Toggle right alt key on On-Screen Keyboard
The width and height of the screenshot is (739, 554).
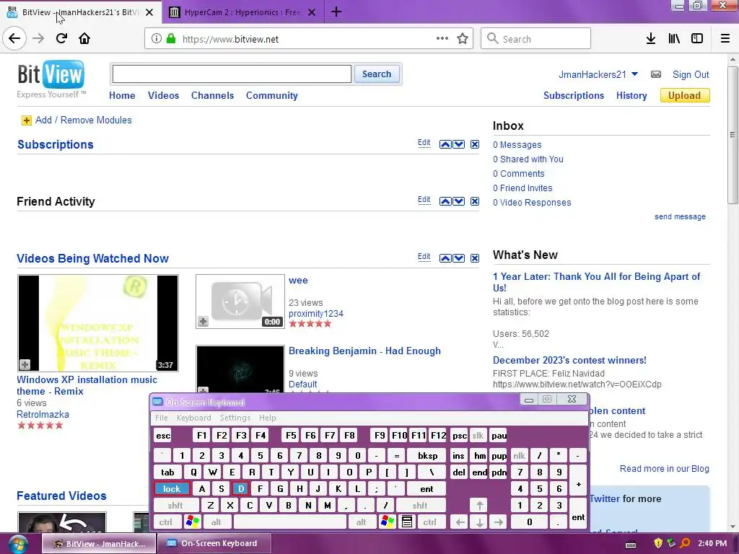click(362, 522)
